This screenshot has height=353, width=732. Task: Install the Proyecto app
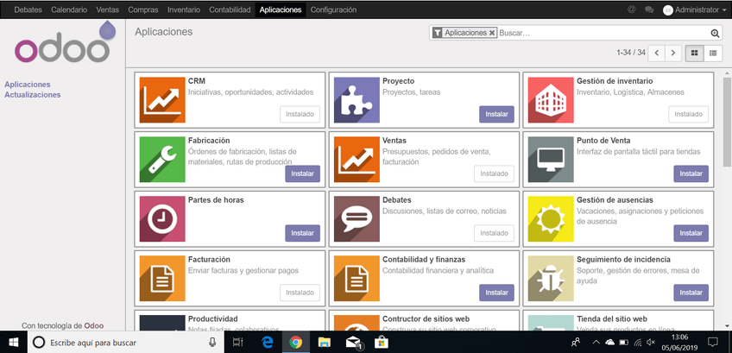(x=496, y=114)
